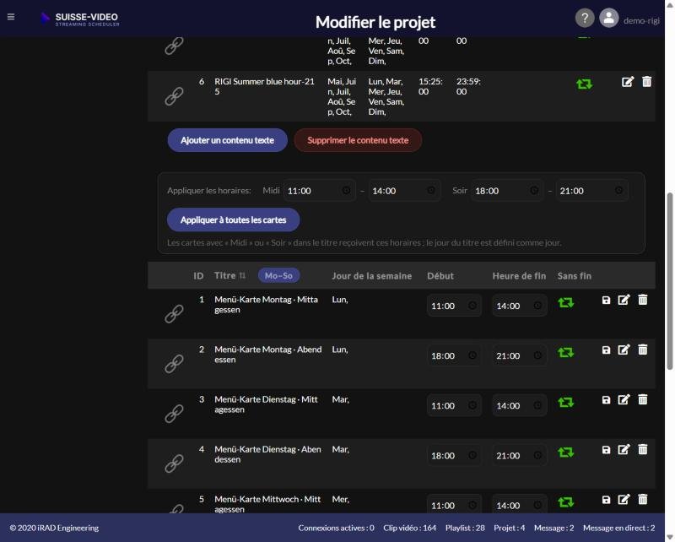Delete Menü-Karte Mittwoch Mittagessen row
Image resolution: width=675 pixels, height=542 pixels.
[642, 499]
